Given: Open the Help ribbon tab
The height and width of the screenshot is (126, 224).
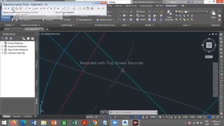Looking at the screenshot, I should (x=110, y=6).
